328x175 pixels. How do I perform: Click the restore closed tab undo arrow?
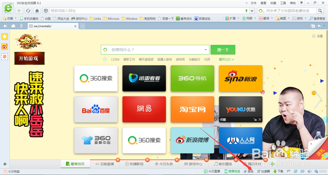319,26
